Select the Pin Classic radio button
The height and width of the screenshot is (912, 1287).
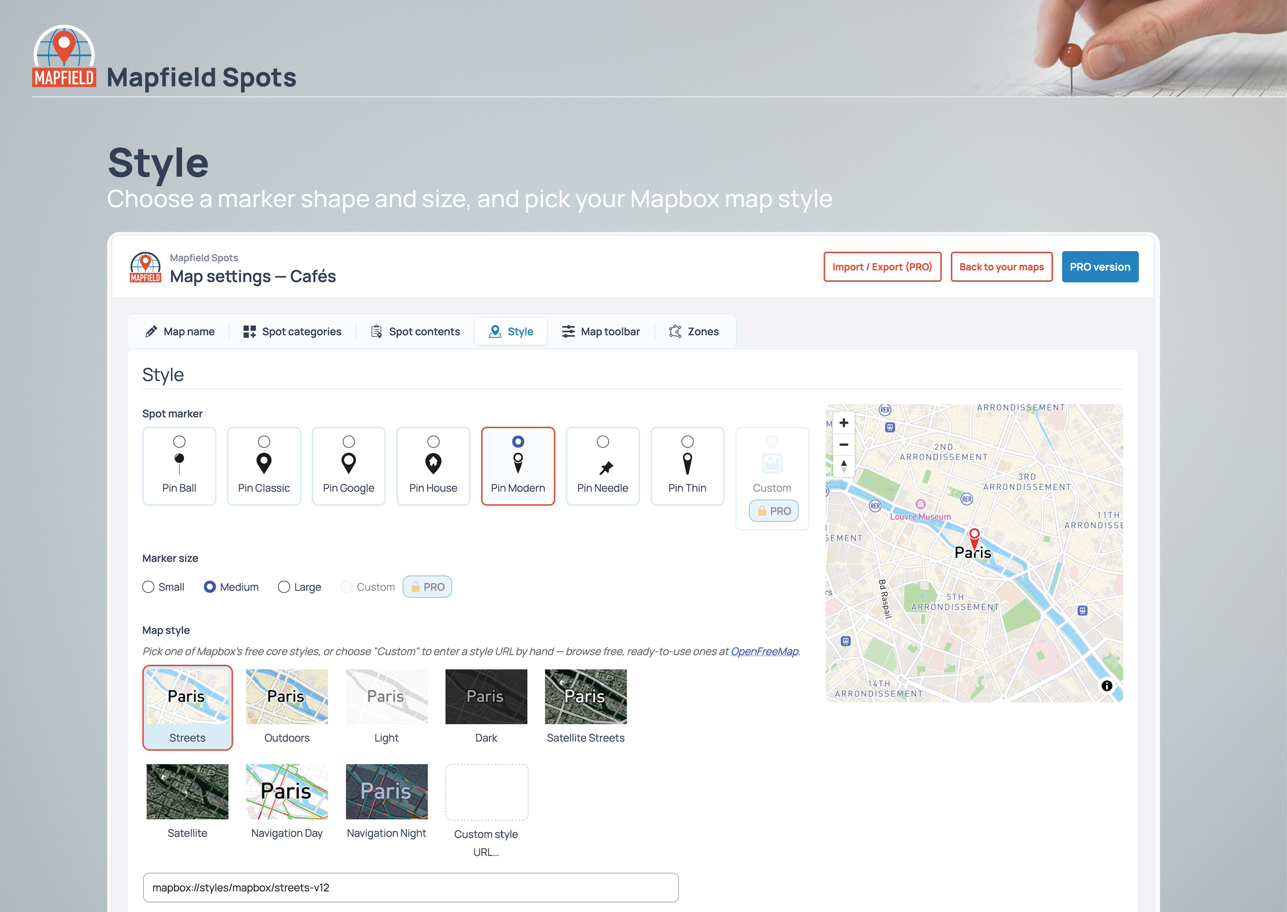click(x=264, y=442)
